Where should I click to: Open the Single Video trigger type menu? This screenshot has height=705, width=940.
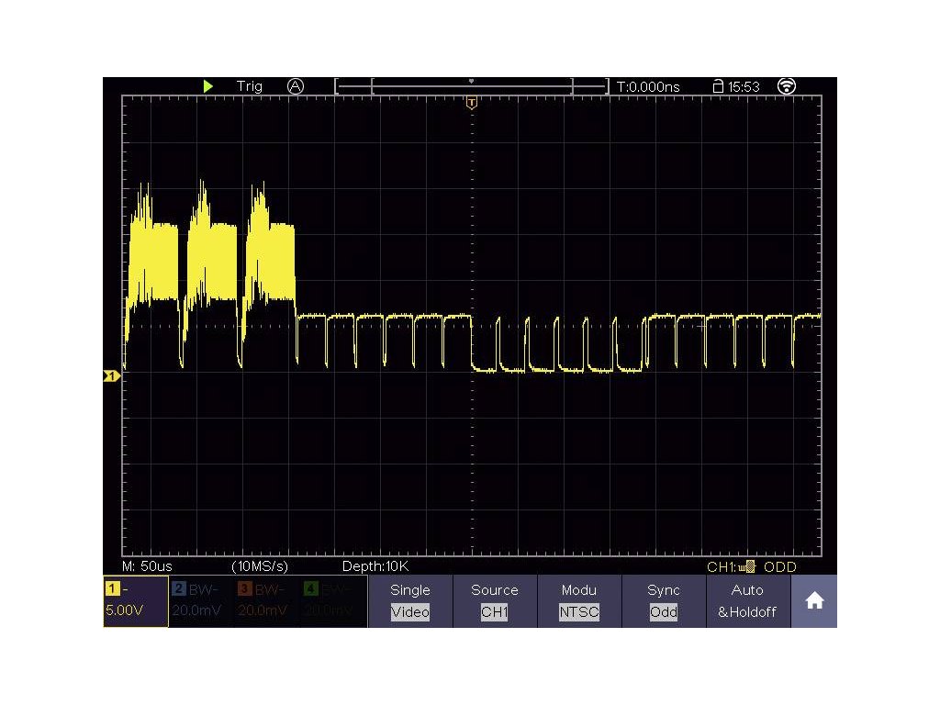coord(409,601)
